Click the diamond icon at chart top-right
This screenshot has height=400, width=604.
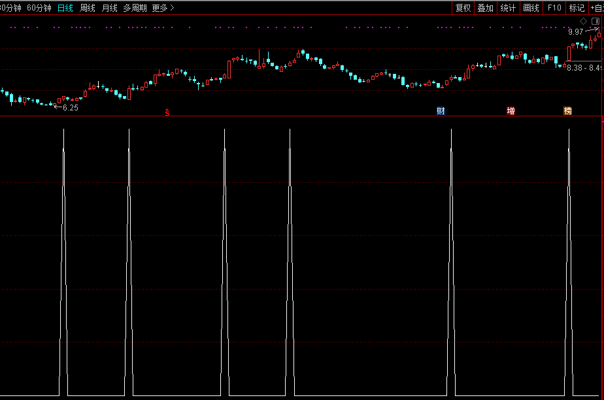(584, 21)
